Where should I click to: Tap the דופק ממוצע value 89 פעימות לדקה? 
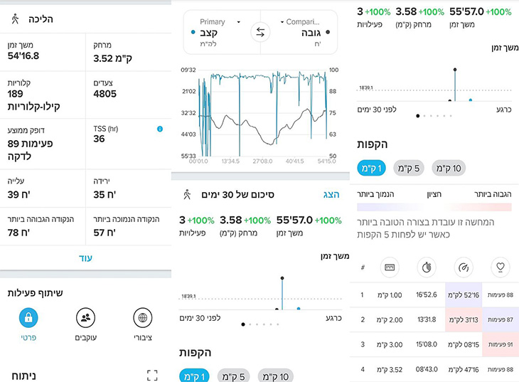point(30,150)
